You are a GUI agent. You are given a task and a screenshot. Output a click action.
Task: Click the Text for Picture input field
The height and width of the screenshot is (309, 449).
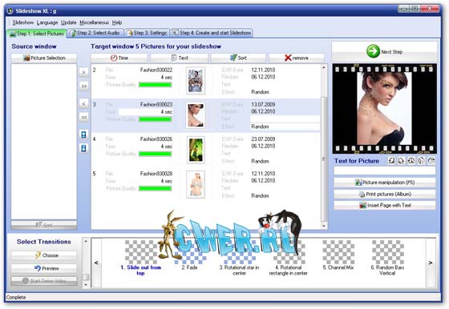click(385, 171)
